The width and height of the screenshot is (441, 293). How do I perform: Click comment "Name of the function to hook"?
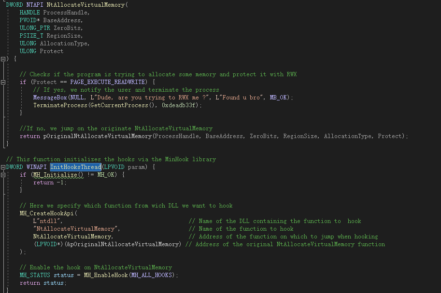241,229
